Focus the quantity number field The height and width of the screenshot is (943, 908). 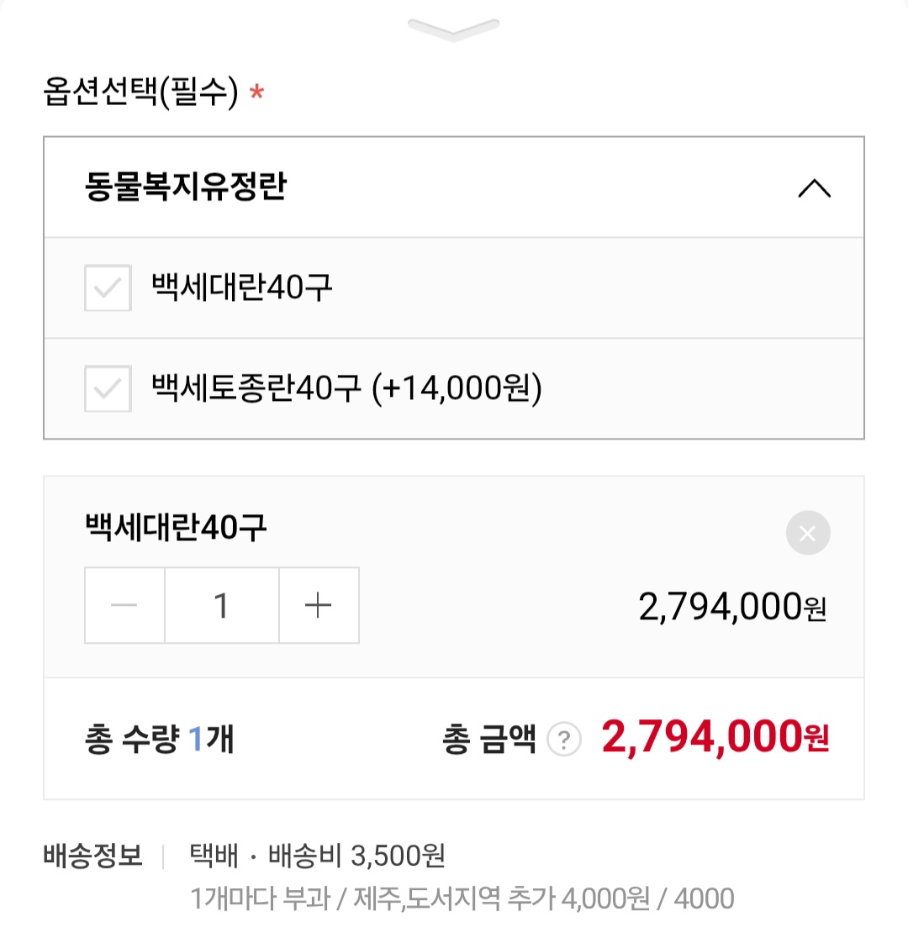point(222,605)
